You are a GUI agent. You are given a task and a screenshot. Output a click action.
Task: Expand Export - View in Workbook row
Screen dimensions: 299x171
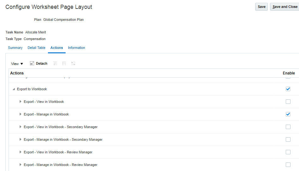(x=21, y=102)
